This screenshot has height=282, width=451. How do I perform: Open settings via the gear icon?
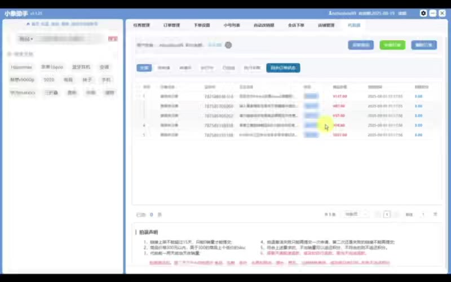[x=423, y=13]
